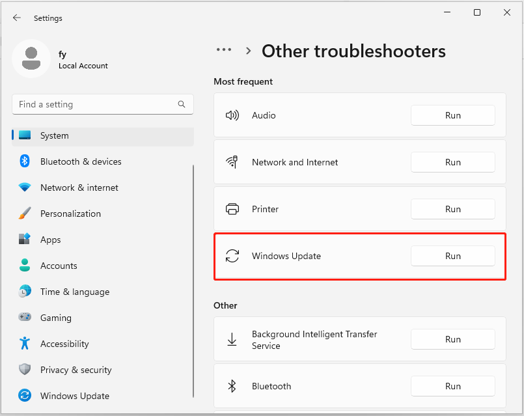Click the Find a setting search box
The width and height of the screenshot is (524, 416).
pos(103,104)
